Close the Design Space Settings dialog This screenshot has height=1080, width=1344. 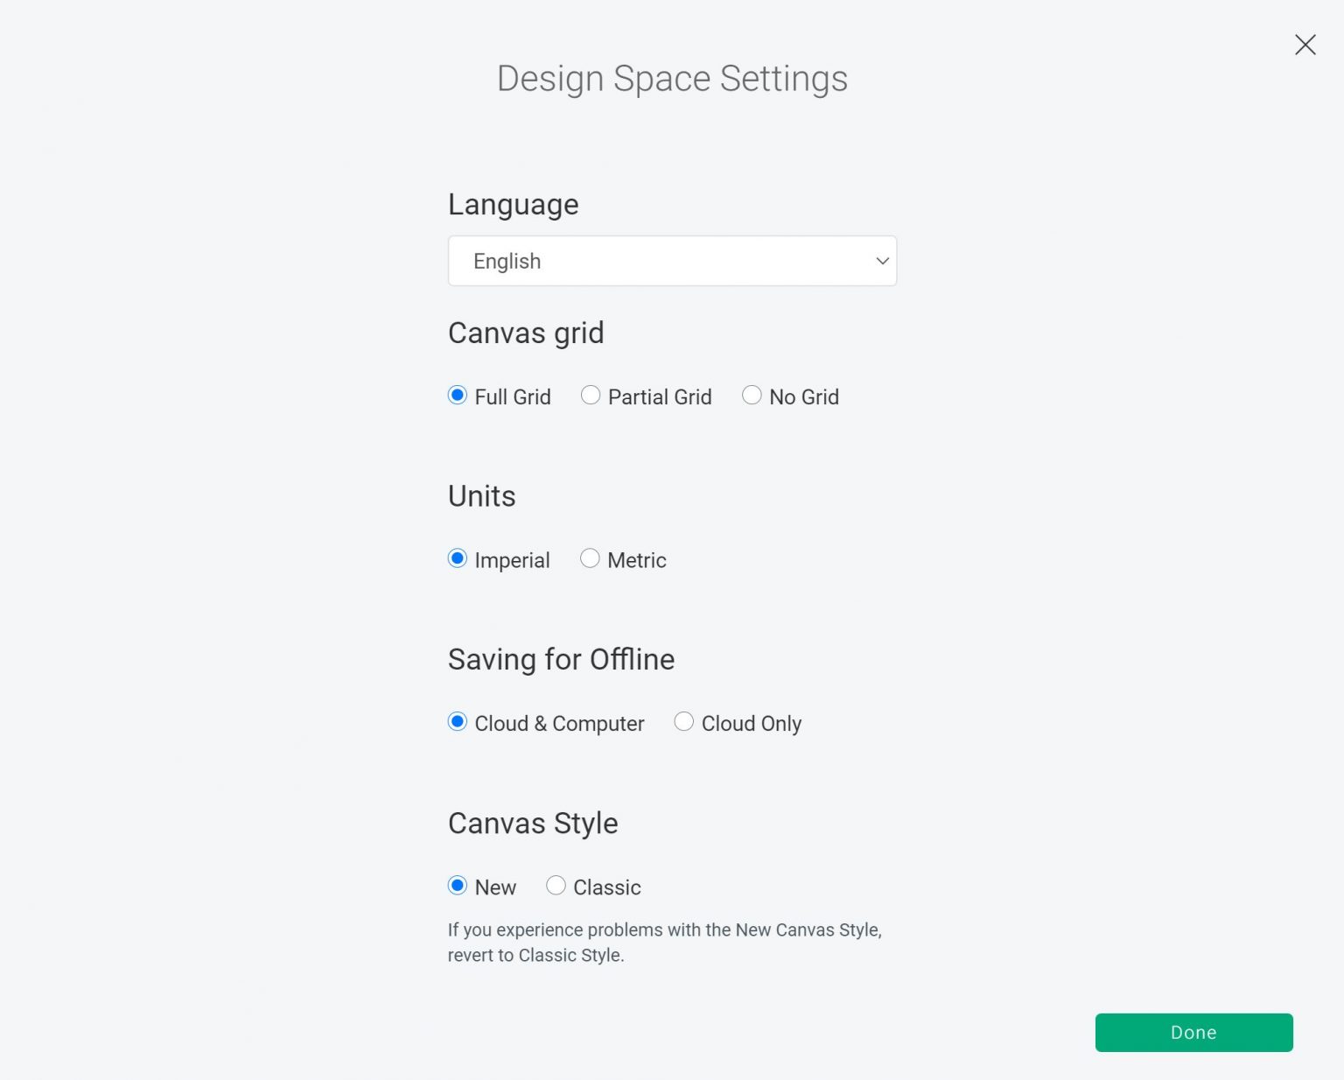tap(1305, 45)
